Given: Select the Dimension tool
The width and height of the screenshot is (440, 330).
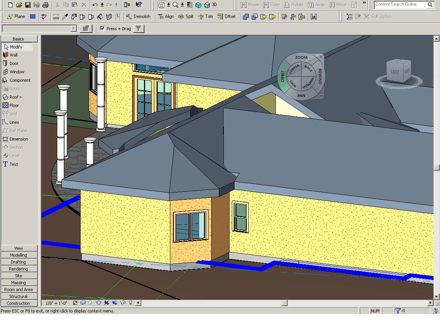Looking at the screenshot, I should coord(15,139).
